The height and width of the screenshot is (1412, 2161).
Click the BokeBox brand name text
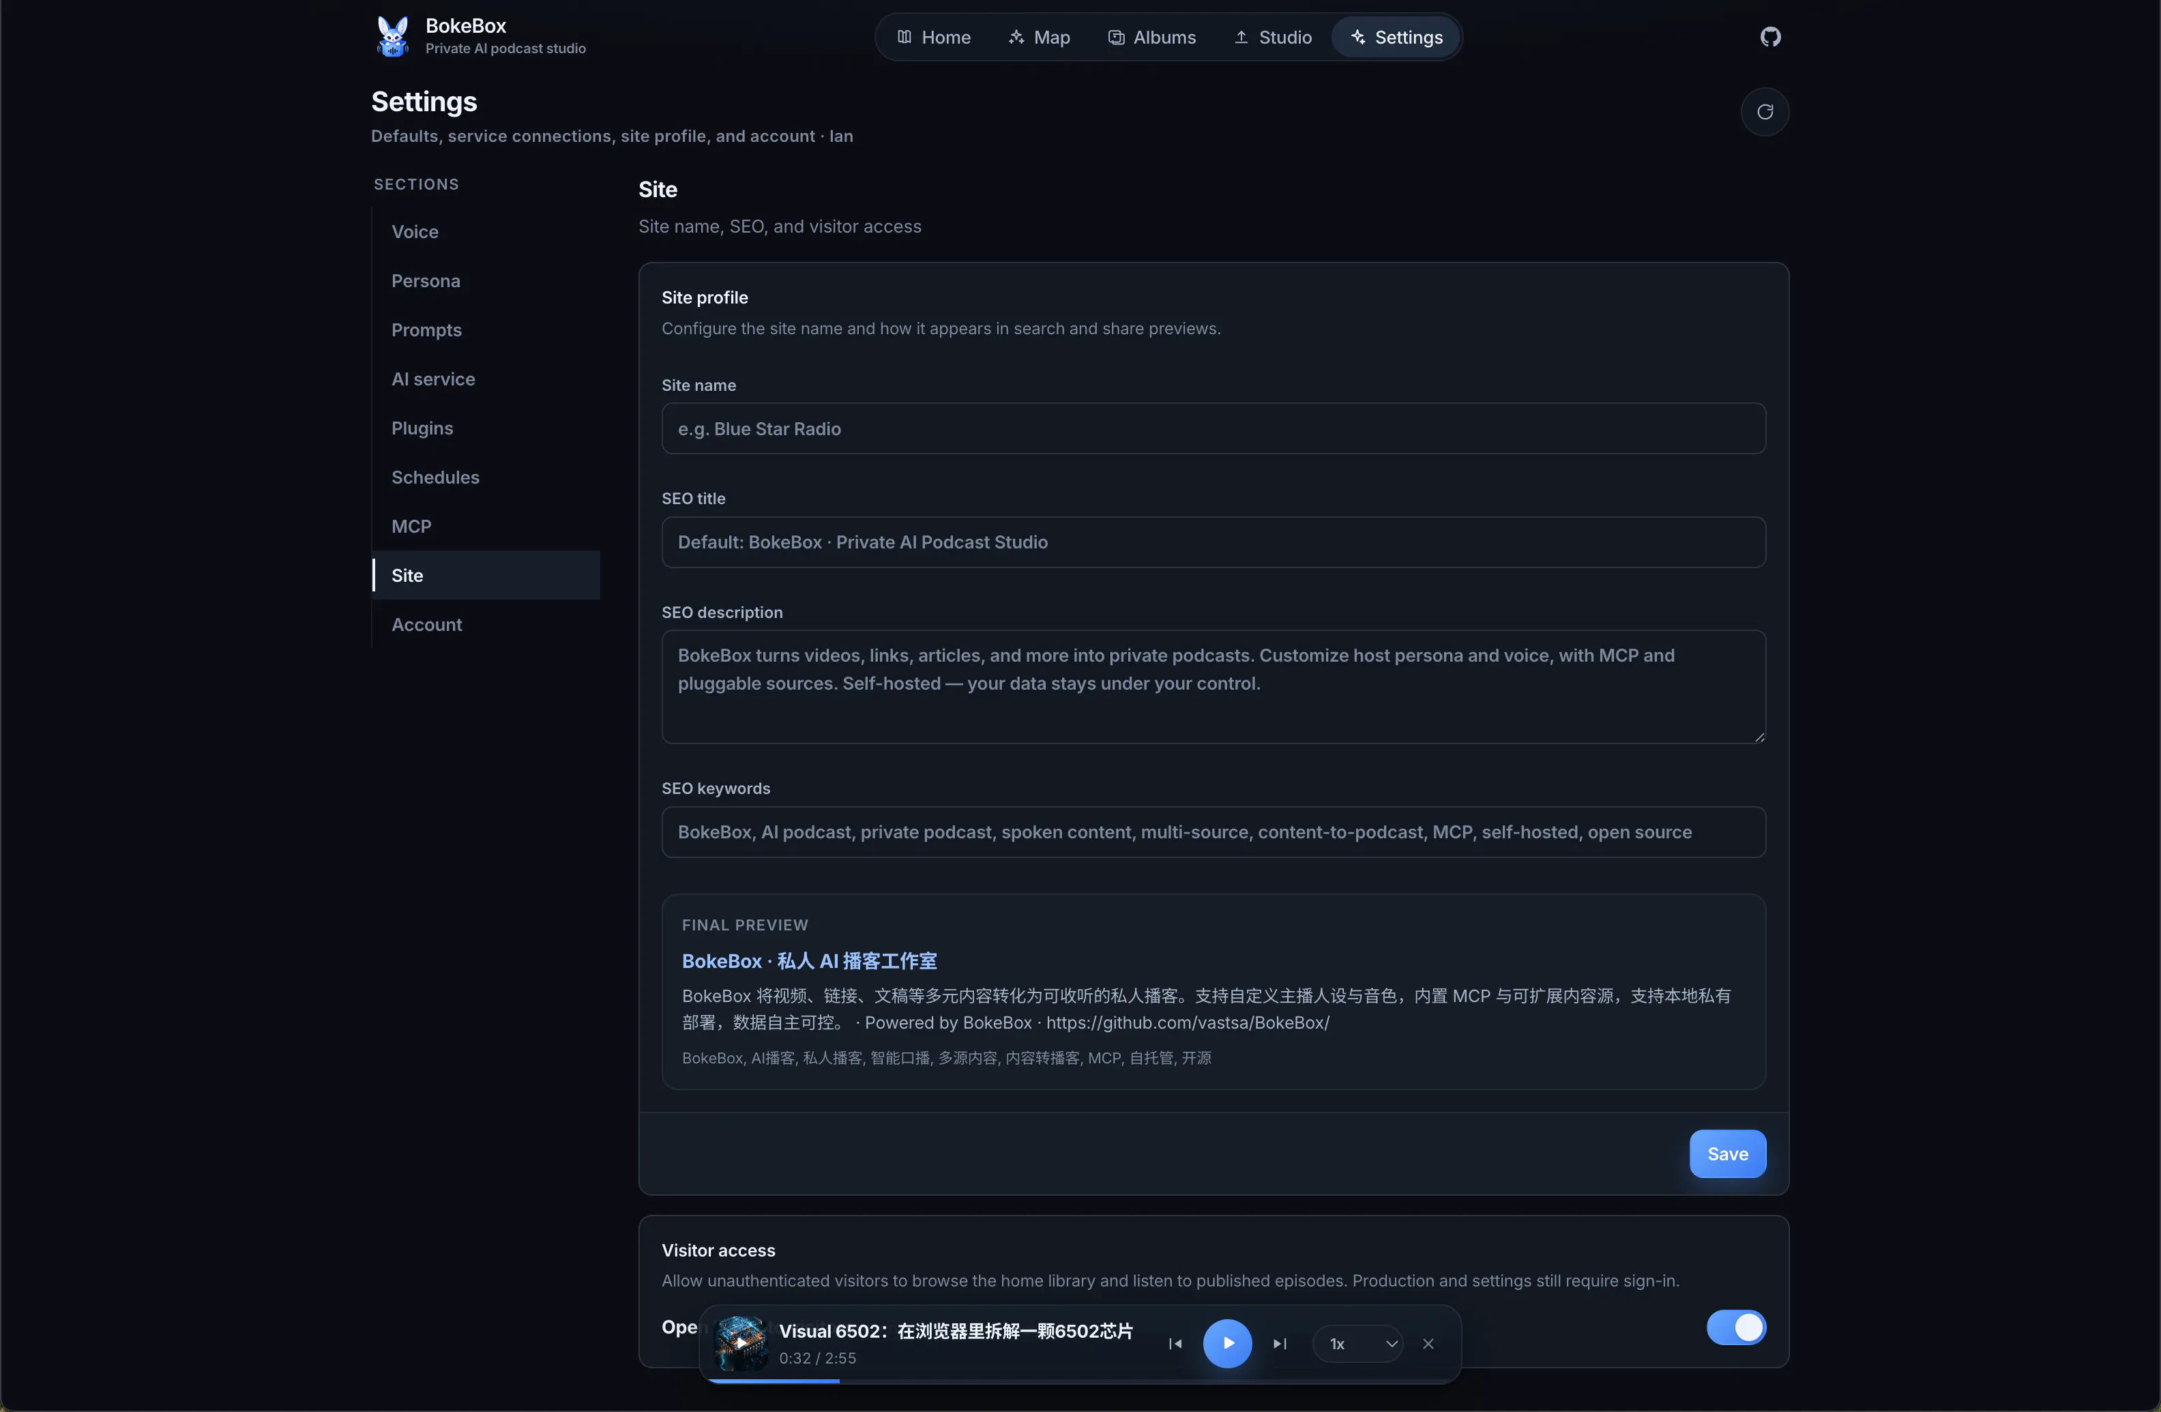(466, 25)
